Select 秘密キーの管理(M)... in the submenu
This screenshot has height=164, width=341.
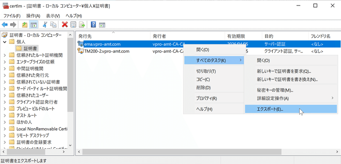tap(291, 90)
